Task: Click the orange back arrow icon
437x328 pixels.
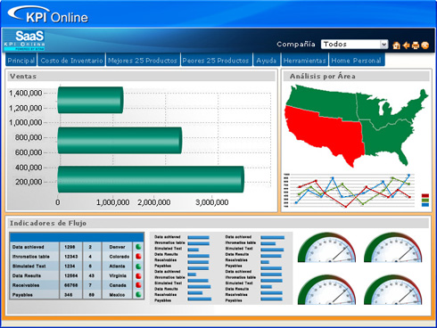Action: coord(406,45)
